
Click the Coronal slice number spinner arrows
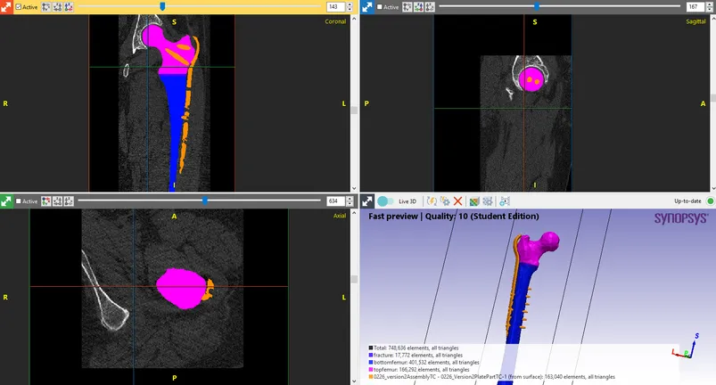[350, 6]
